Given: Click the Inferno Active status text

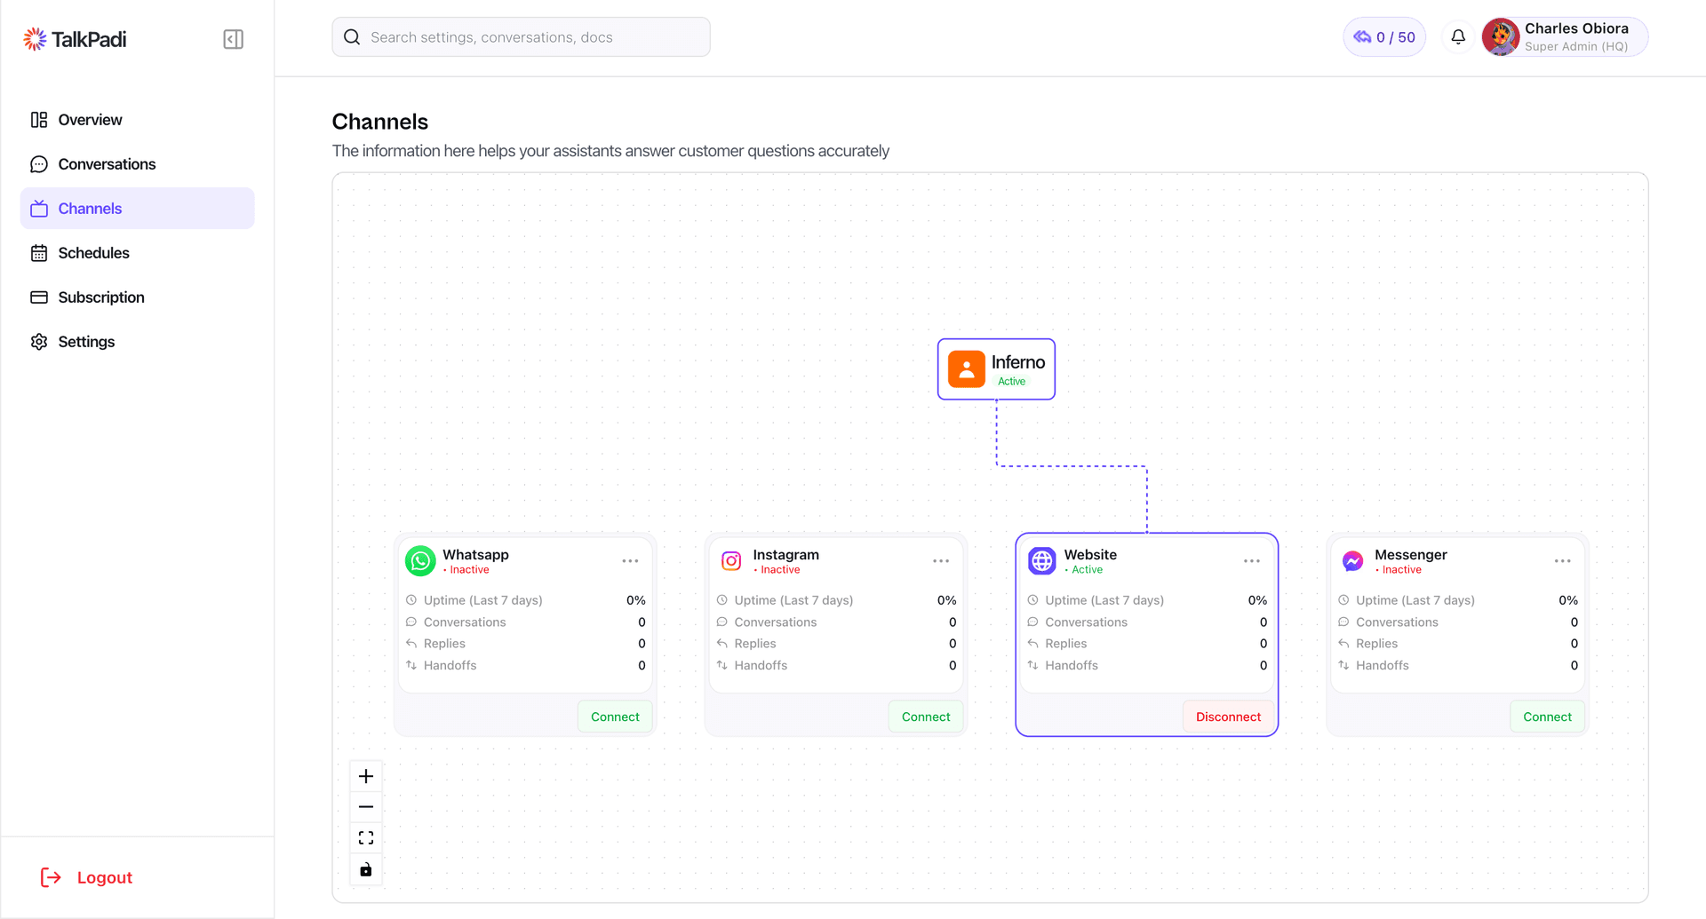Looking at the screenshot, I should point(1011,382).
